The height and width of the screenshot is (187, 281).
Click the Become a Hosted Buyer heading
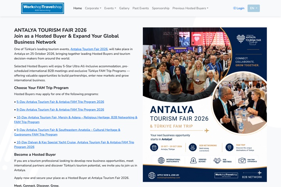(35, 155)
